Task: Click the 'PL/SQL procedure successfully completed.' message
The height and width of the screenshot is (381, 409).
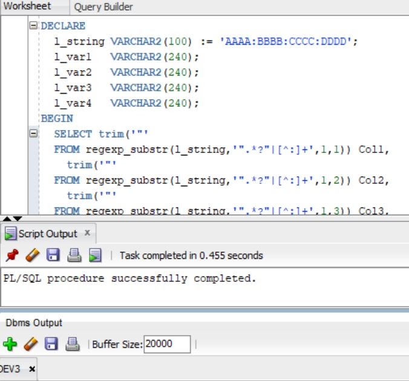Action: 129,279
